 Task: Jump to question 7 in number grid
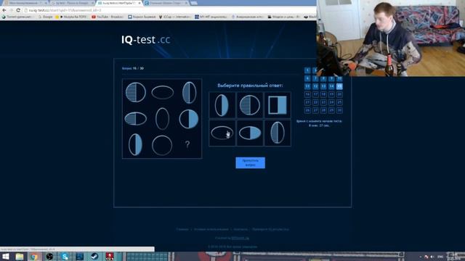point(315,78)
